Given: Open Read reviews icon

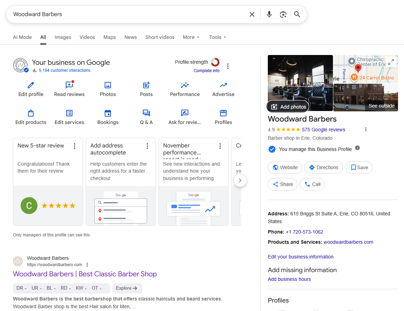Looking at the screenshot, I should tap(69, 85).
